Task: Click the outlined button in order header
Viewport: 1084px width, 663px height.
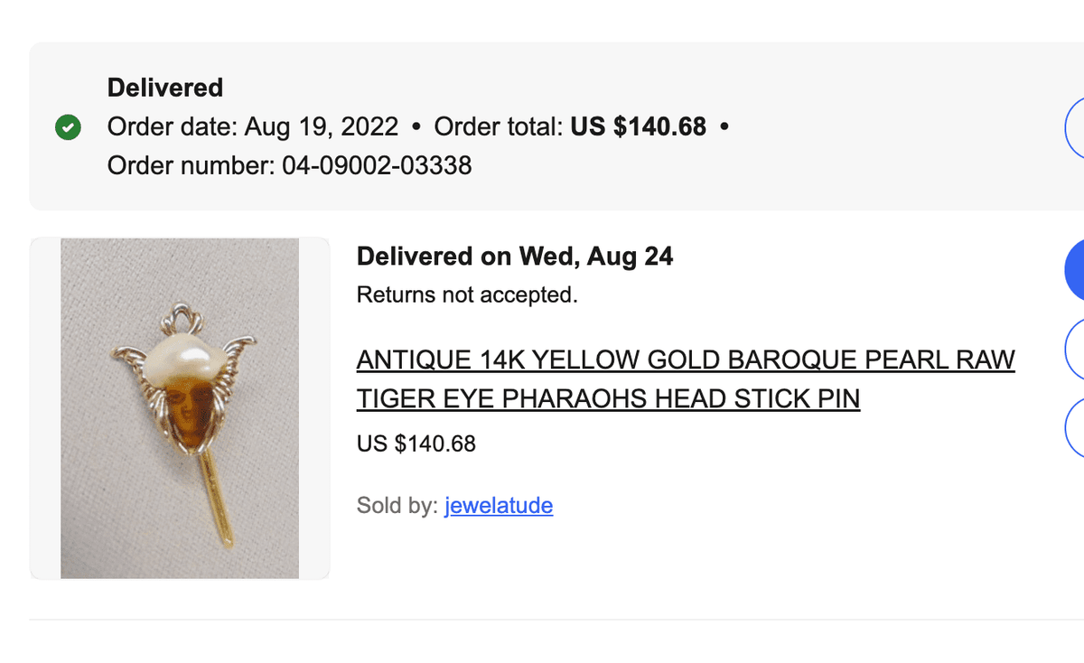Action: 1075,127
